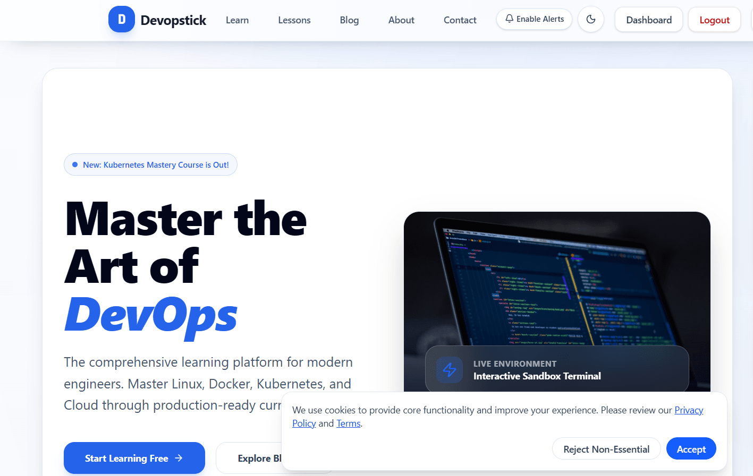The image size is (753, 476).
Task: Enable Alerts with the bell button
Action: point(534,19)
